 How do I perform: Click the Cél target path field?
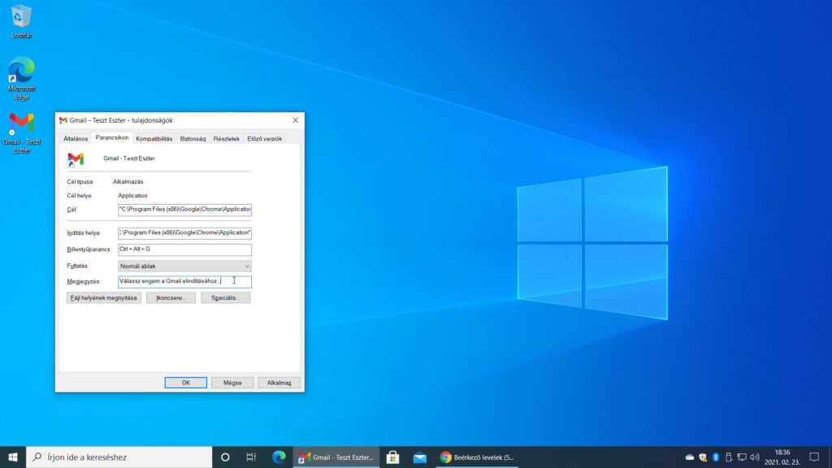pyautogui.click(x=184, y=210)
